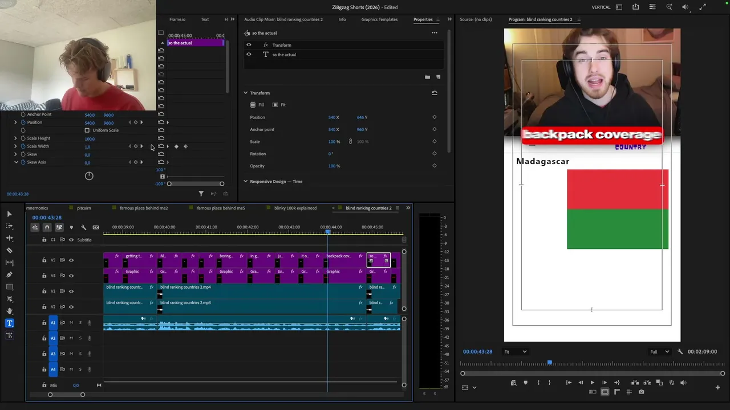Collapse the Transform section in Properties
This screenshot has width=730, height=410.
point(246,93)
